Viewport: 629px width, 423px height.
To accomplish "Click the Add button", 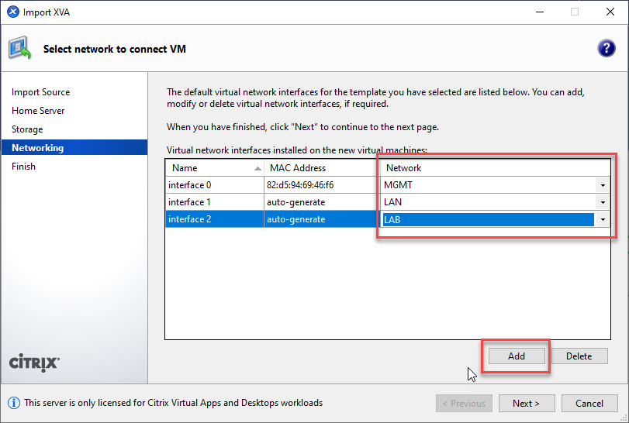I will 516,356.
